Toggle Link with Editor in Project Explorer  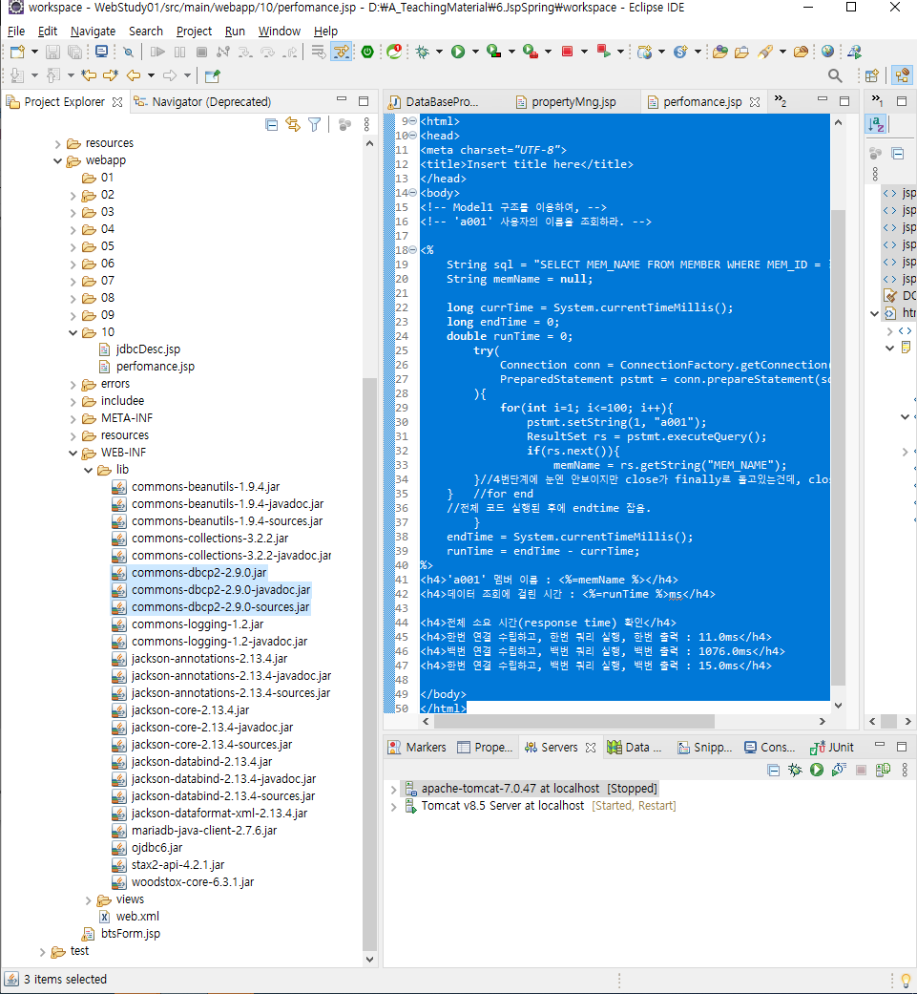click(x=293, y=125)
